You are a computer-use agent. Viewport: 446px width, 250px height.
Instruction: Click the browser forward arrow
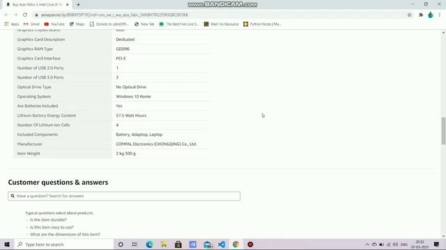(15, 15)
